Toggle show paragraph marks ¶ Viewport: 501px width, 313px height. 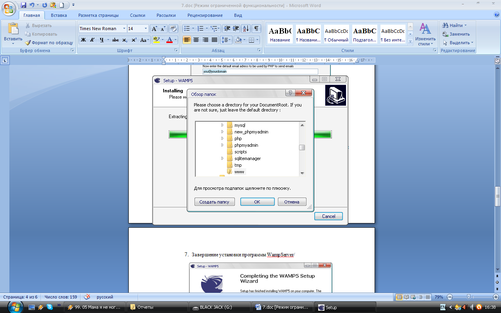click(256, 29)
